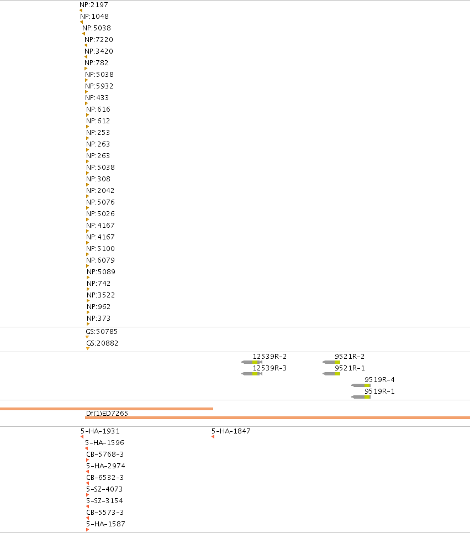Select the NP:5076 label
The height and width of the screenshot is (533, 470).
(x=101, y=202)
